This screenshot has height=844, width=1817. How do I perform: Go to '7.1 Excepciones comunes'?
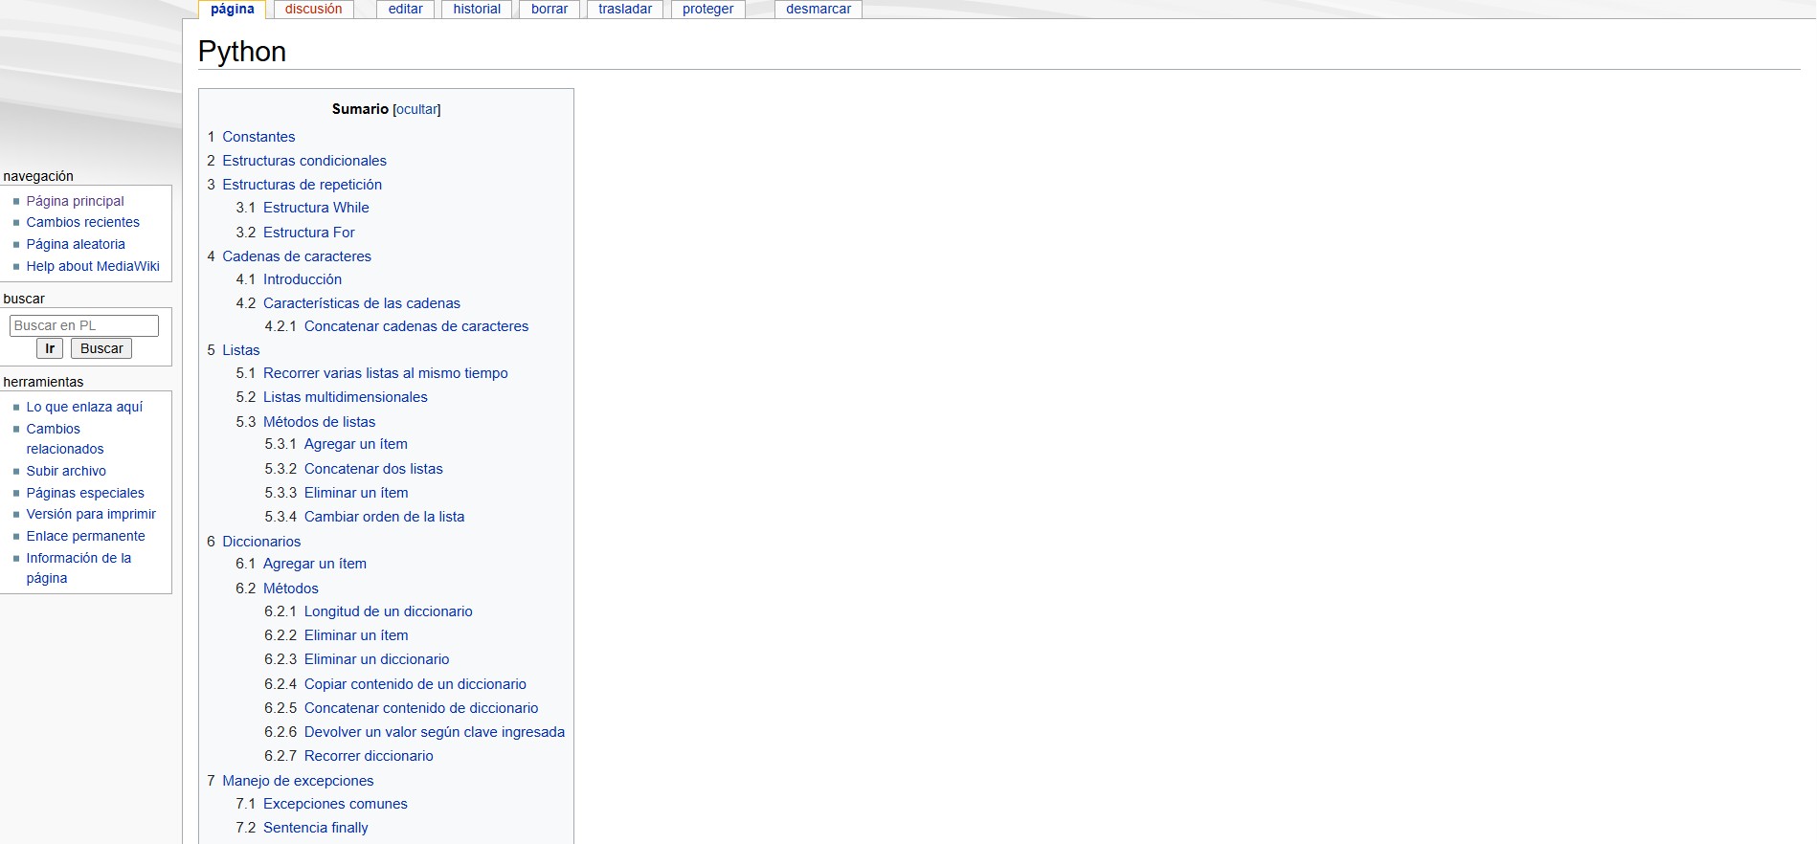[x=322, y=804]
